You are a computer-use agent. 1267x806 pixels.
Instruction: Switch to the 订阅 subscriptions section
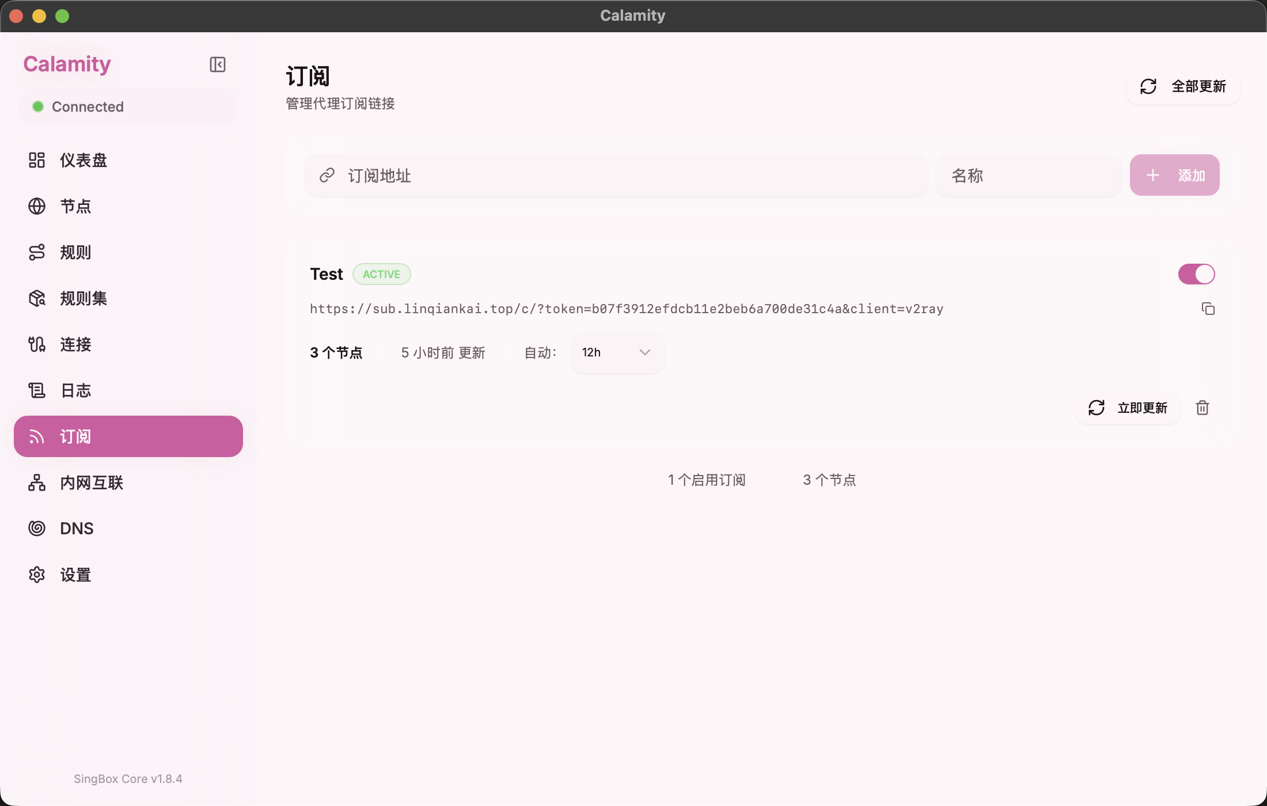[x=75, y=436]
